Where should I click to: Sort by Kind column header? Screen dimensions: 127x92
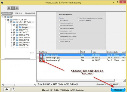pos(86,52)
